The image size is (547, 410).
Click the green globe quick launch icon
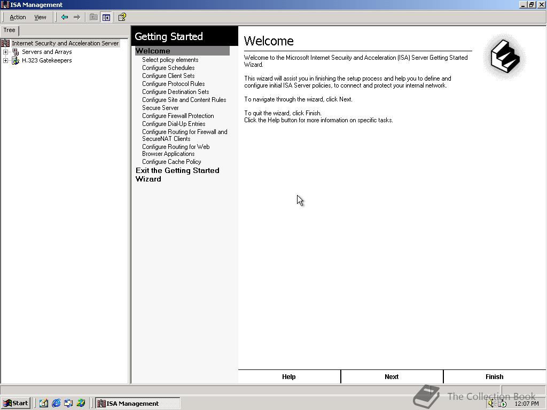[81, 403]
